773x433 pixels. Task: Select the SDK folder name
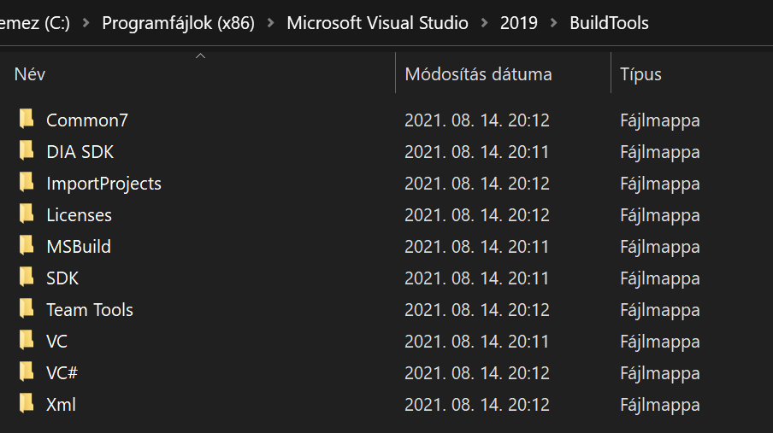tap(62, 278)
